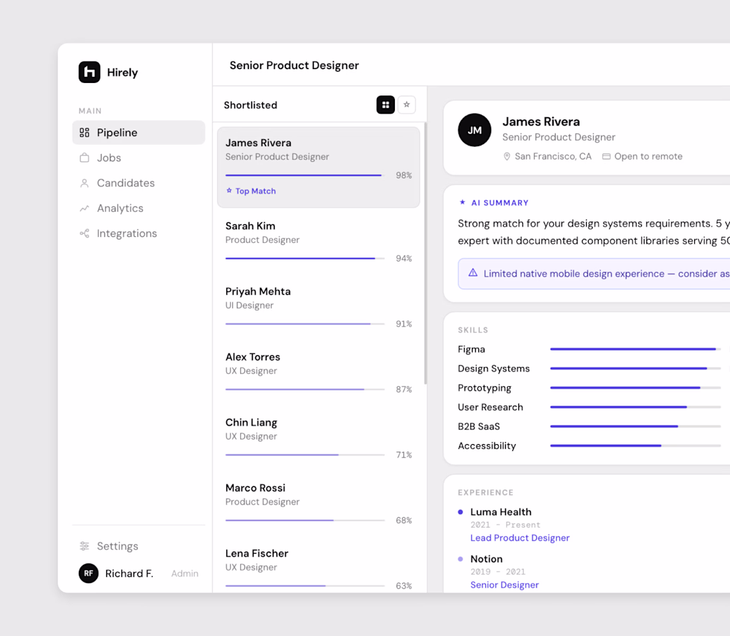
Task: Go to the Candidates section
Action: 139,183
